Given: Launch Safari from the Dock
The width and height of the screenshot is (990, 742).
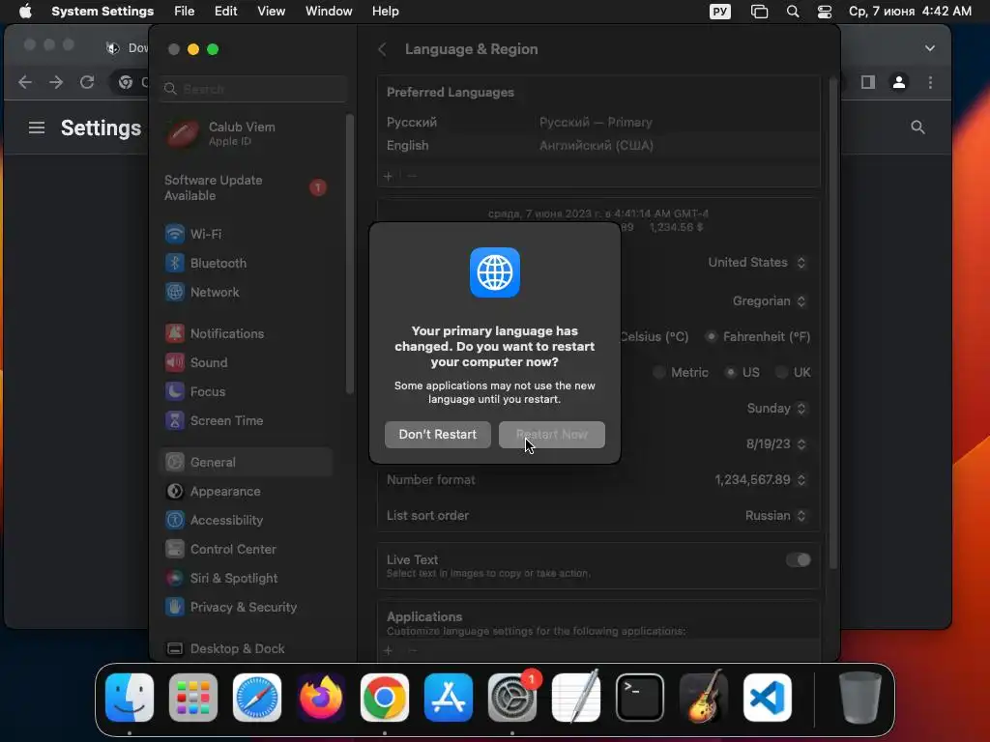Looking at the screenshot, I should point(257,698).
